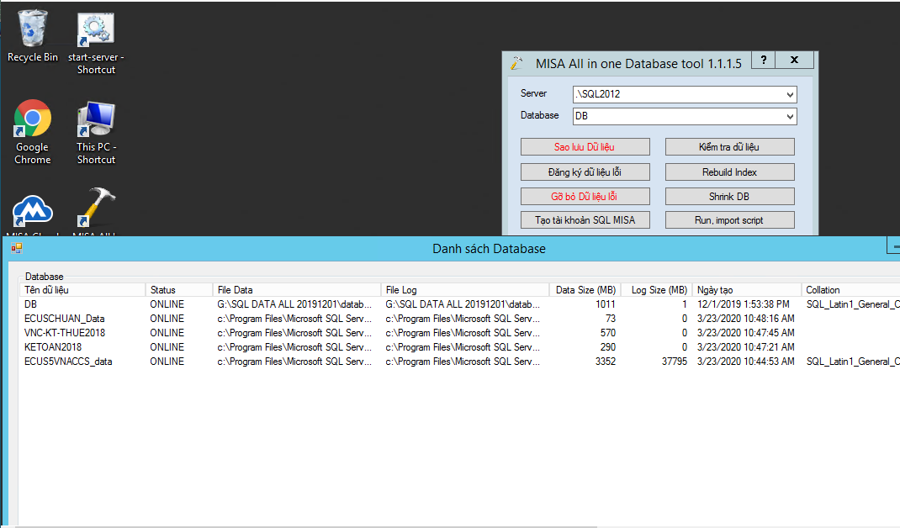This screenshot has width=900, height=528.
Task: Click the Shrink DB button
Action: 729,196
